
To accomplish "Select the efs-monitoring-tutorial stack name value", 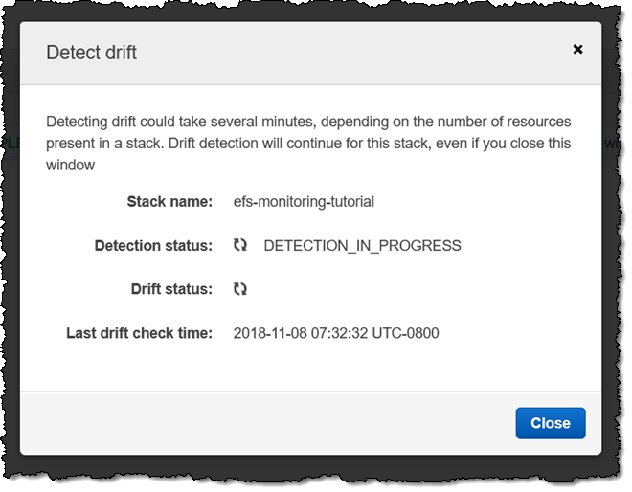I will coord(304,202).
